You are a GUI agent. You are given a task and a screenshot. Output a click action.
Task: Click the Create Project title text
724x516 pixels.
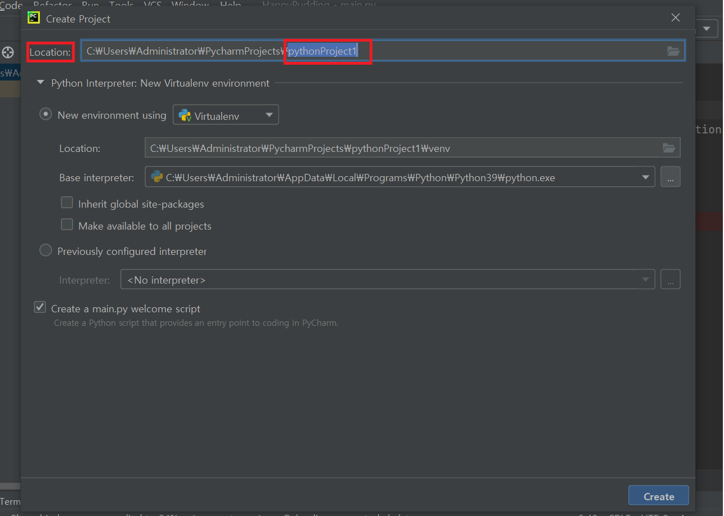(x=78, y=19)
